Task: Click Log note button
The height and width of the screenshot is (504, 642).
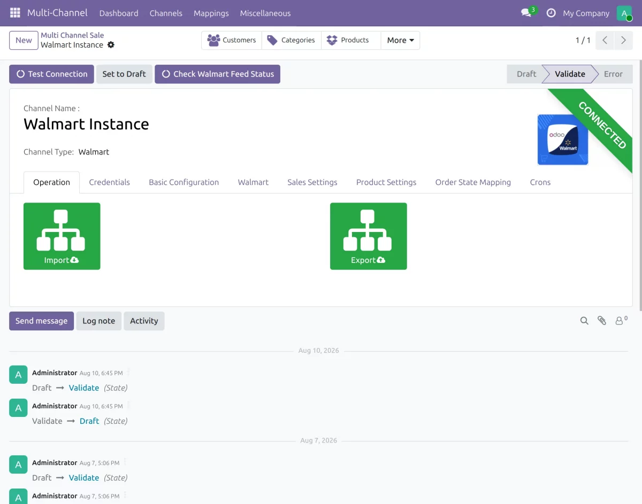Action: pos(98,321)
